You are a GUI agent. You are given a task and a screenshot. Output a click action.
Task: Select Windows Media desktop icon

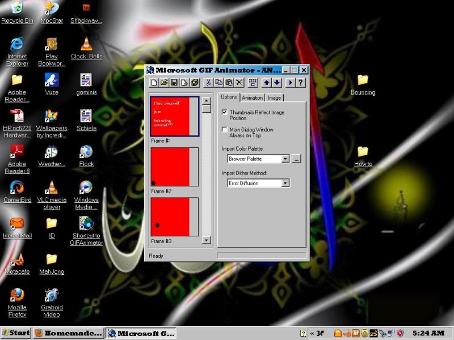[x=86, y=195]
